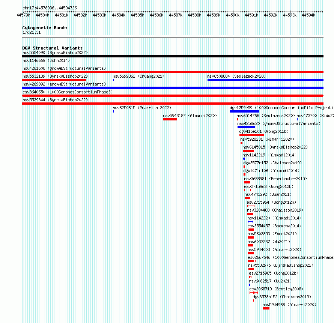Open nsv5928231 (Almarri2020) label
The width and height of the screenshot is (334, 323).
(267, 139)
